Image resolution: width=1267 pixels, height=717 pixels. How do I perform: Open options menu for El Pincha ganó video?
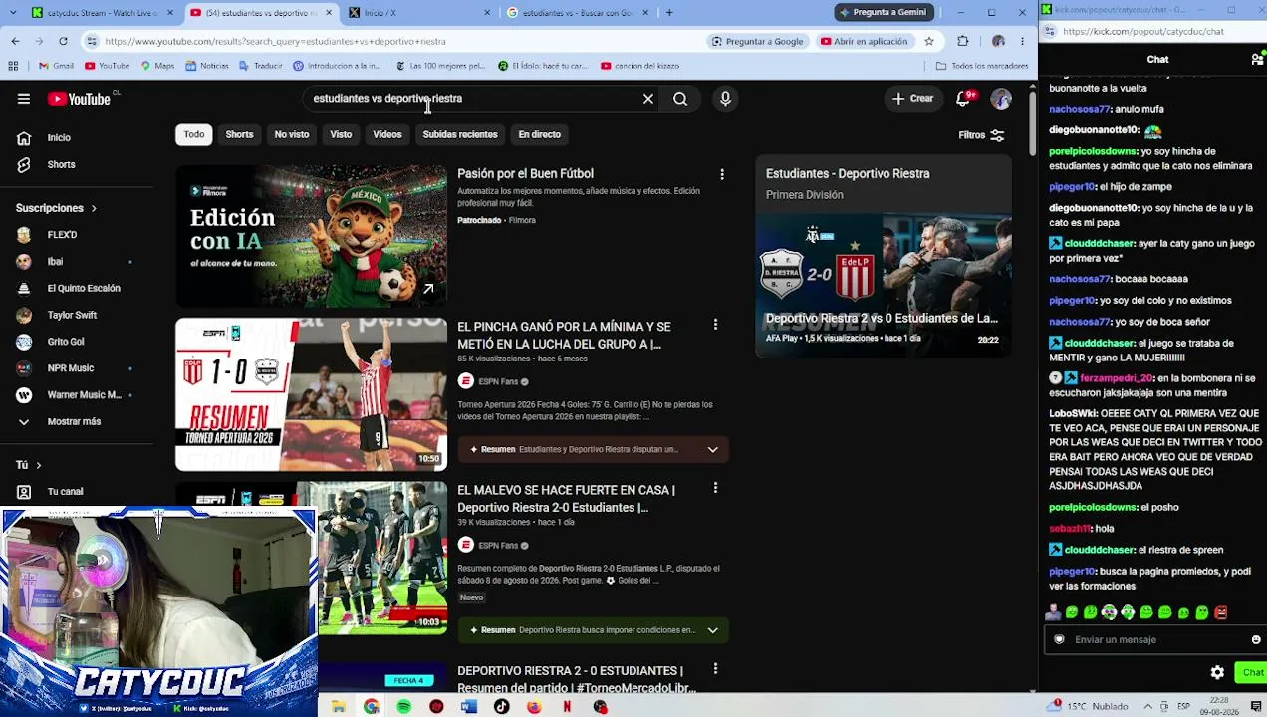point(715,325)
